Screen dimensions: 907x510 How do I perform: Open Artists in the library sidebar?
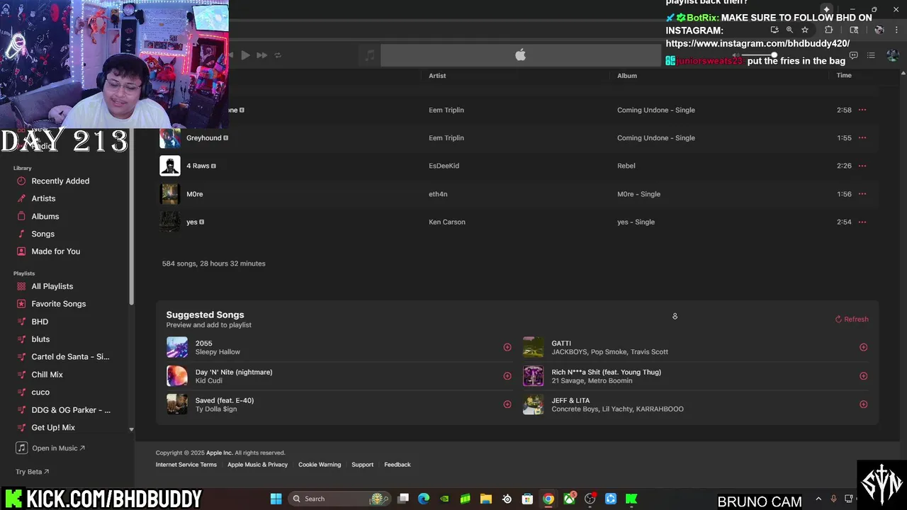coord(43,199)
